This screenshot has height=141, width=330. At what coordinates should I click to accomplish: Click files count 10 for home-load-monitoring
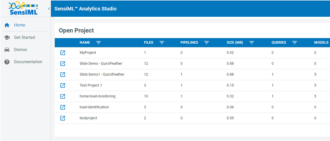(146, 96)
